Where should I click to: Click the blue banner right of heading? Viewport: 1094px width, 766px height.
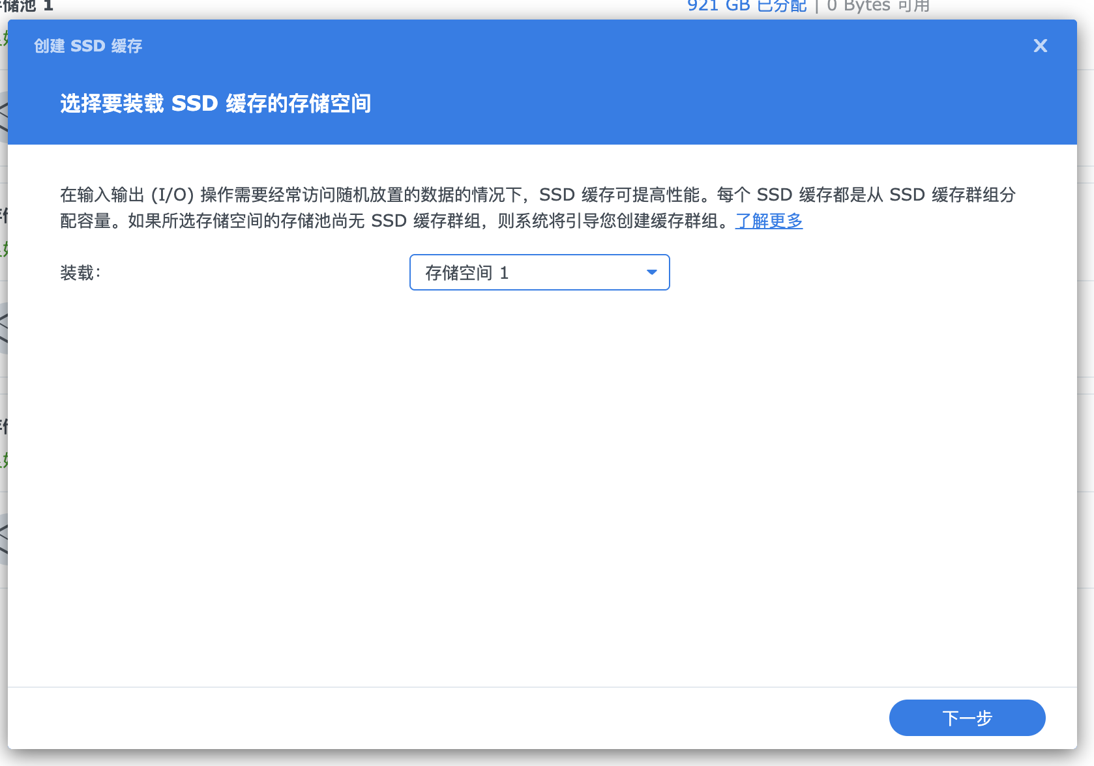click(x=717, y=104)
